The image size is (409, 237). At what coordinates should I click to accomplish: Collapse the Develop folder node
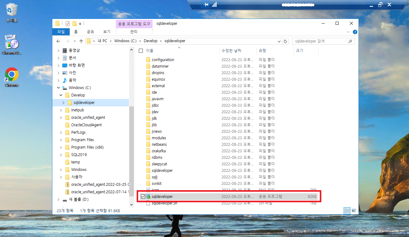[61, 95]
